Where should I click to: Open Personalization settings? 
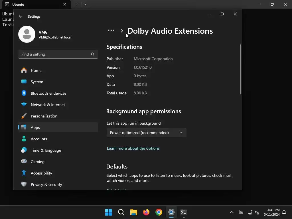pos(58,116)
